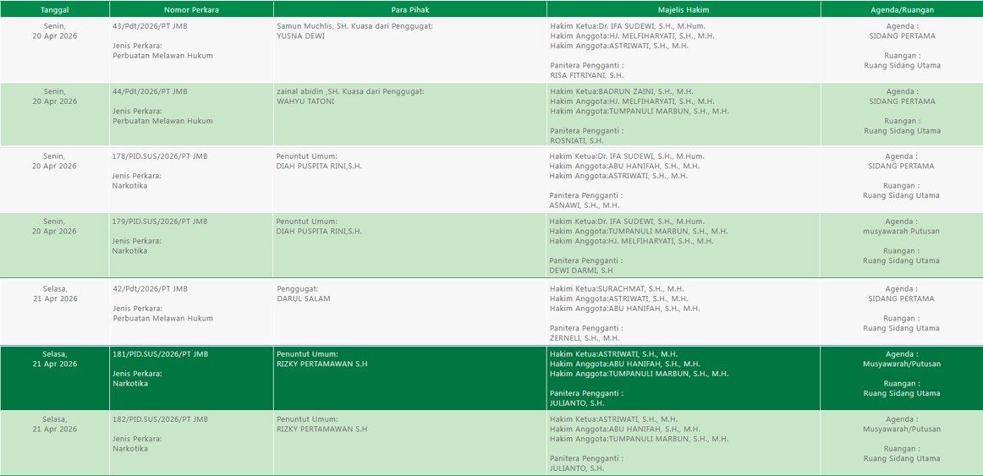
Task: Open case 179/PID.SUS/2026/PT JMB
Action: (160, 222)
